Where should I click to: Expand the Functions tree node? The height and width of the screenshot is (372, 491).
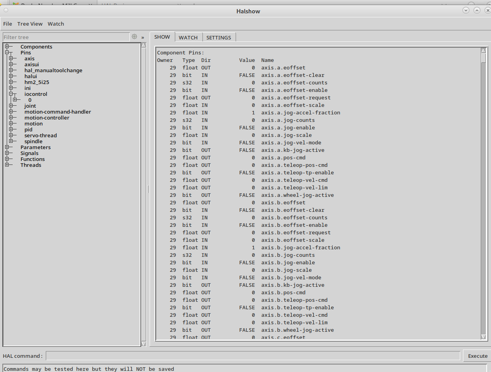pyautogui.click(x=7, y=159)
